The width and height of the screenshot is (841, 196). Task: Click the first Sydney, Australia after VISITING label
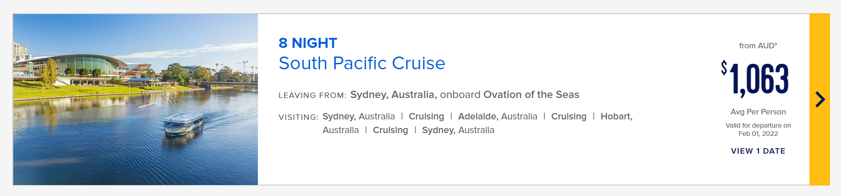pyautogui.click(x=359, y=116)
